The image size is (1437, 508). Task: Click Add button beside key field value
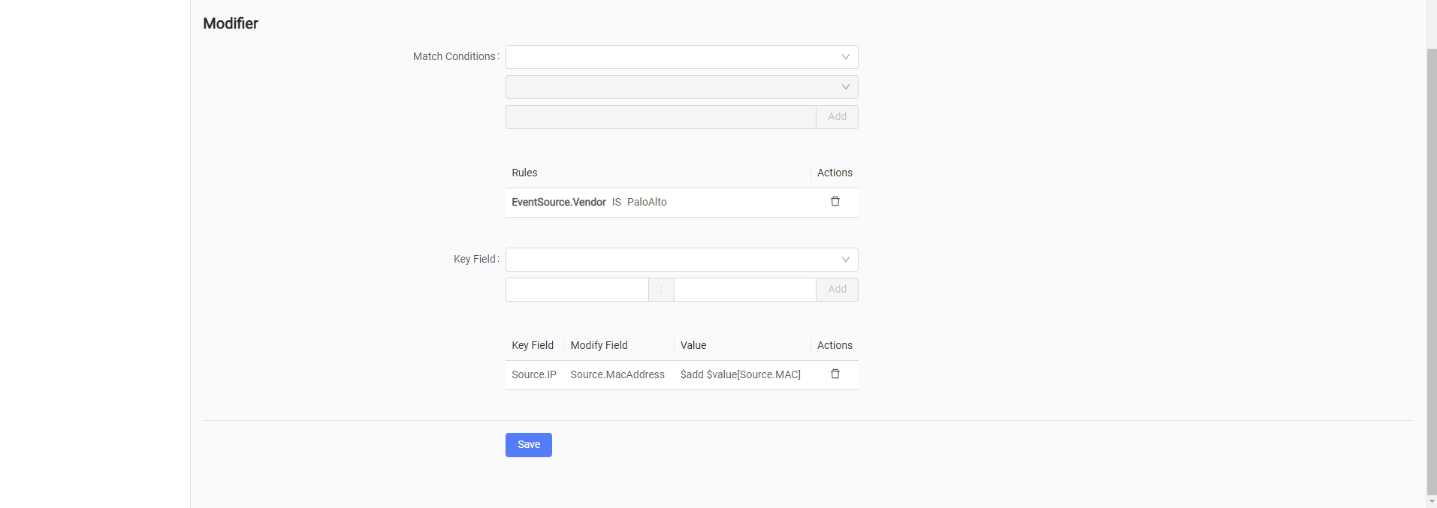coord(837,290)
